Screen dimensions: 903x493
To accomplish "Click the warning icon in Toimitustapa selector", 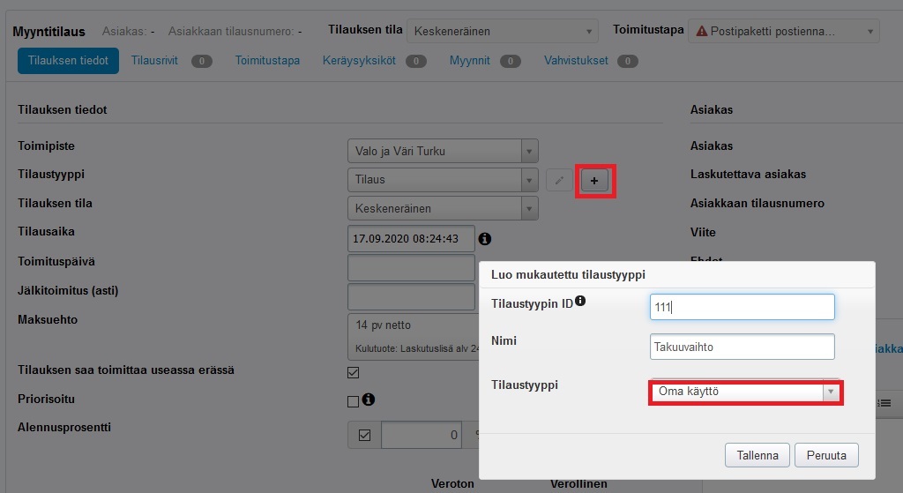I will pyautogui.click(x=702, y=31).
